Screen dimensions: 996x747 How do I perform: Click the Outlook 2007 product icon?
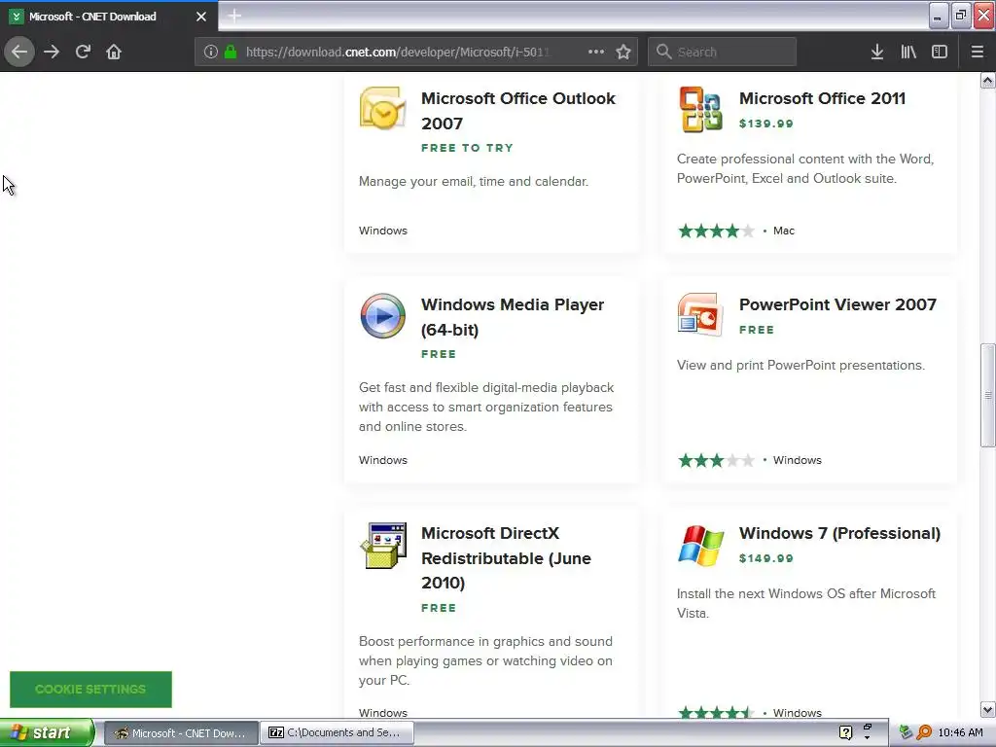click(382, 109)
